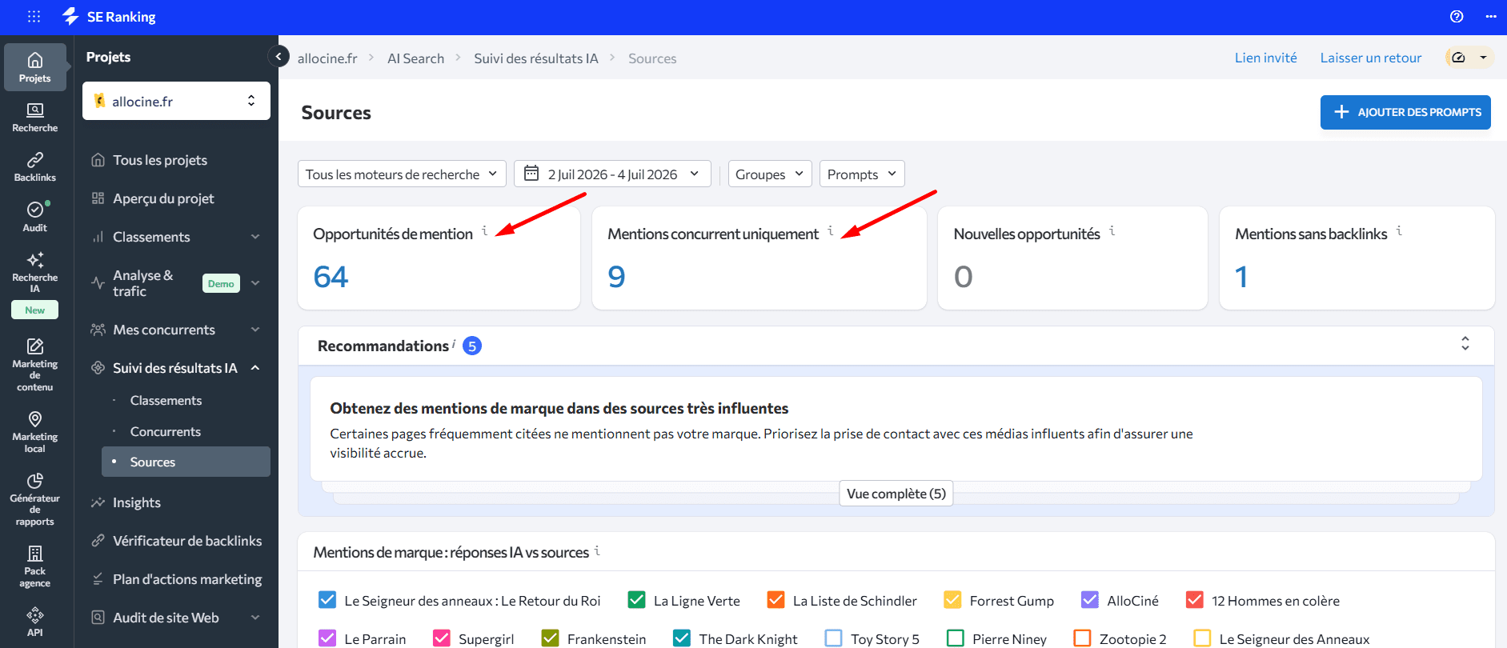1507x648 pixels.
Task: Click Laisser un retour link
Action: (x=1371, y=58)
